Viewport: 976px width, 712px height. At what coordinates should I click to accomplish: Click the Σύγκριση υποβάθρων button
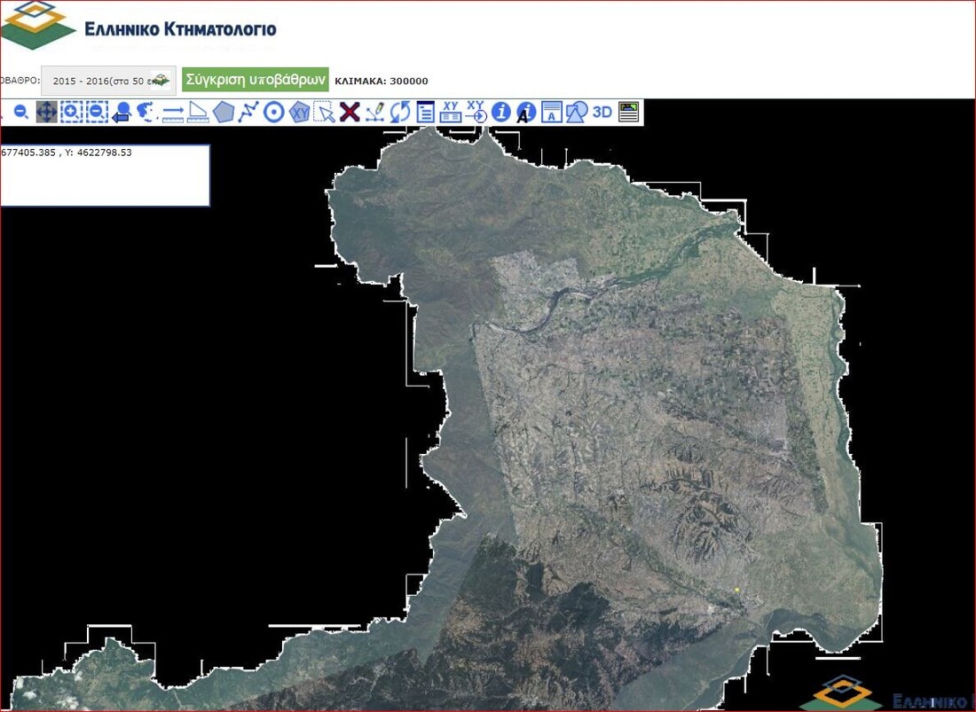point(256,80)
